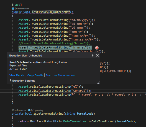Click the formatCode parameter in method signature
146x127 pixels.
[85, 114]
